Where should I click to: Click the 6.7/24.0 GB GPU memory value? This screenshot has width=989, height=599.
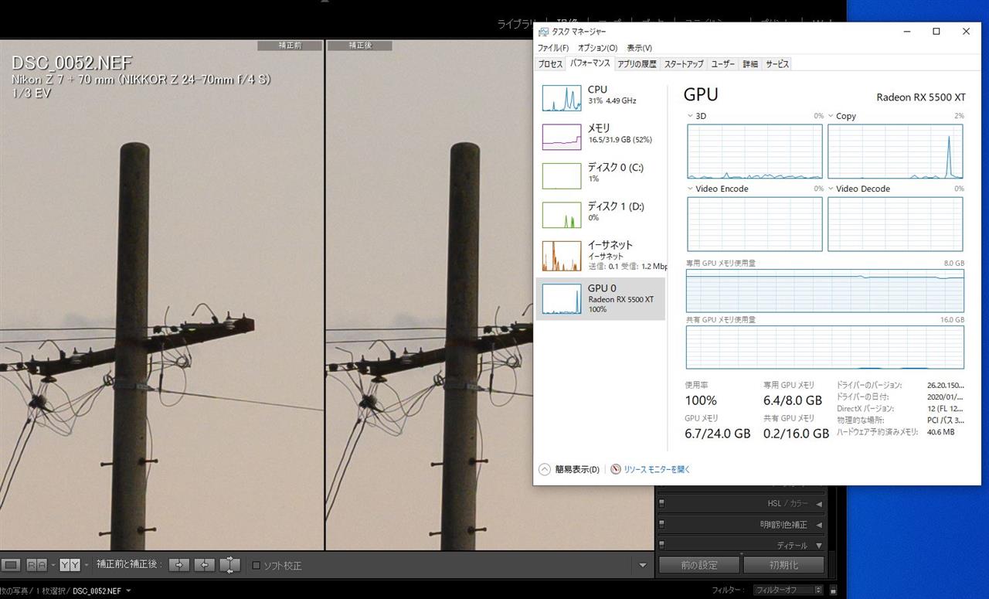718,434
